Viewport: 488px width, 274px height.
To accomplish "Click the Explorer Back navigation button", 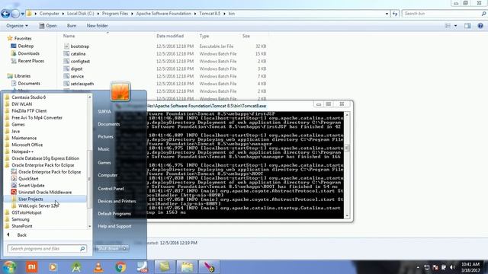I will pos(5,14).
